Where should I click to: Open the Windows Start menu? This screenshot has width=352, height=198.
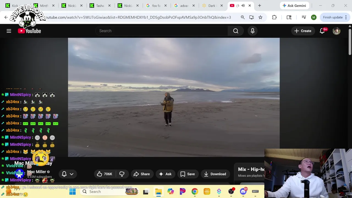72,192
